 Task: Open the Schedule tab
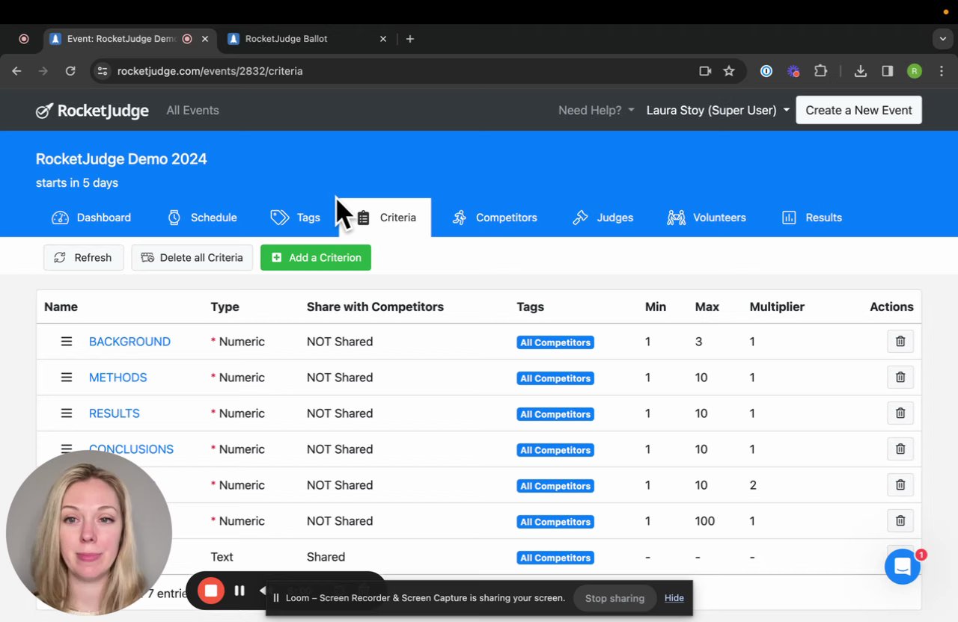pos(202,218)
